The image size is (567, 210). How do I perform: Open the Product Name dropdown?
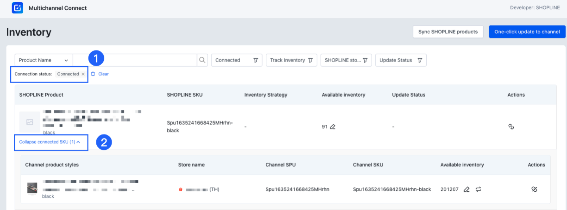pos(43,60)
